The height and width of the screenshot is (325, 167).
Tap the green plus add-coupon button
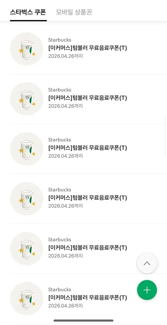tap(147, 290)
